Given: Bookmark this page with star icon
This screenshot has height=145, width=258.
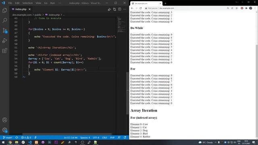Looking at the screenshot, I should 237,8.
